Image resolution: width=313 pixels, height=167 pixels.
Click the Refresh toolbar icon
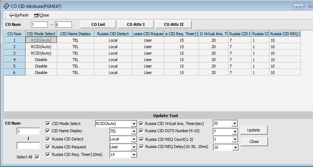pos(11,15)
